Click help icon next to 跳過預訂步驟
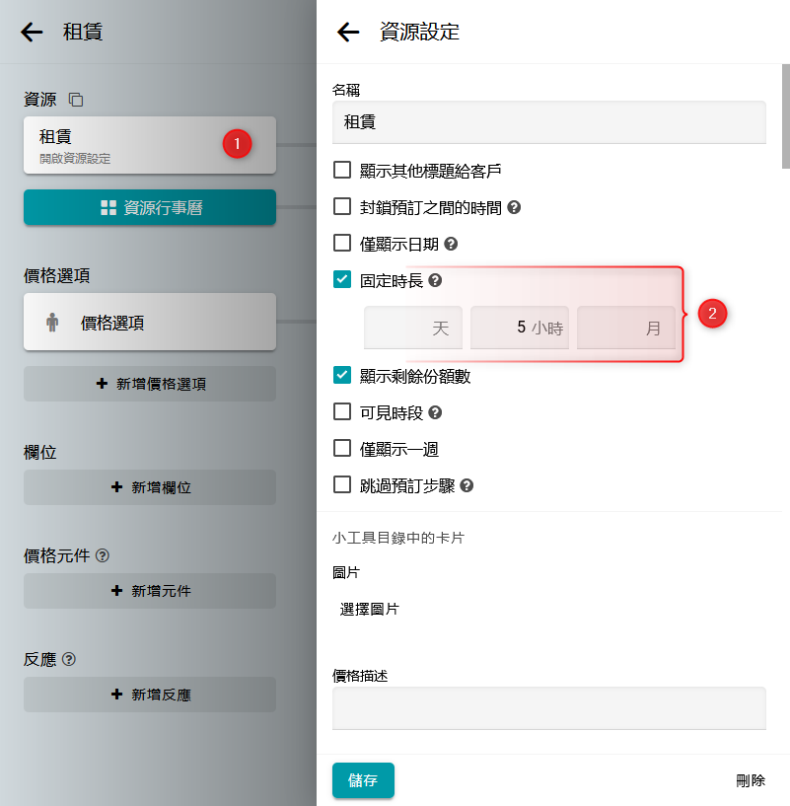The image size is (790, 806). point(467,485)
